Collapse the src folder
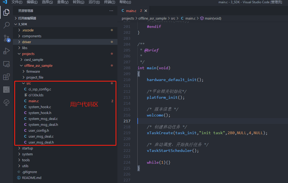 [x=28, y=83]
